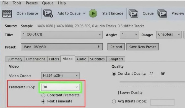Switch to the Summary tab
185x108 pixels.
(x=15, y=59)
